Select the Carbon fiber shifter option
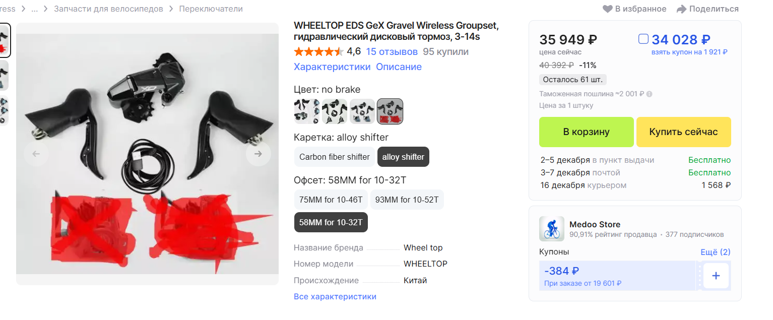The image size is (773, 320). tap(335, 157)
